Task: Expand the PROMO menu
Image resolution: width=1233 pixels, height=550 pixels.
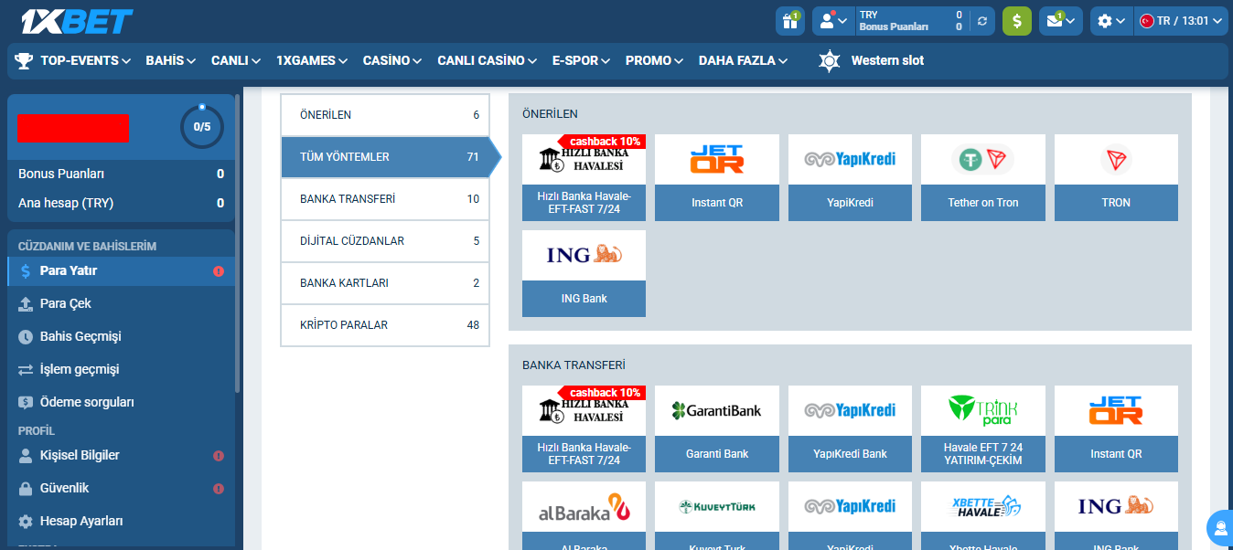Action: [655, 60]
